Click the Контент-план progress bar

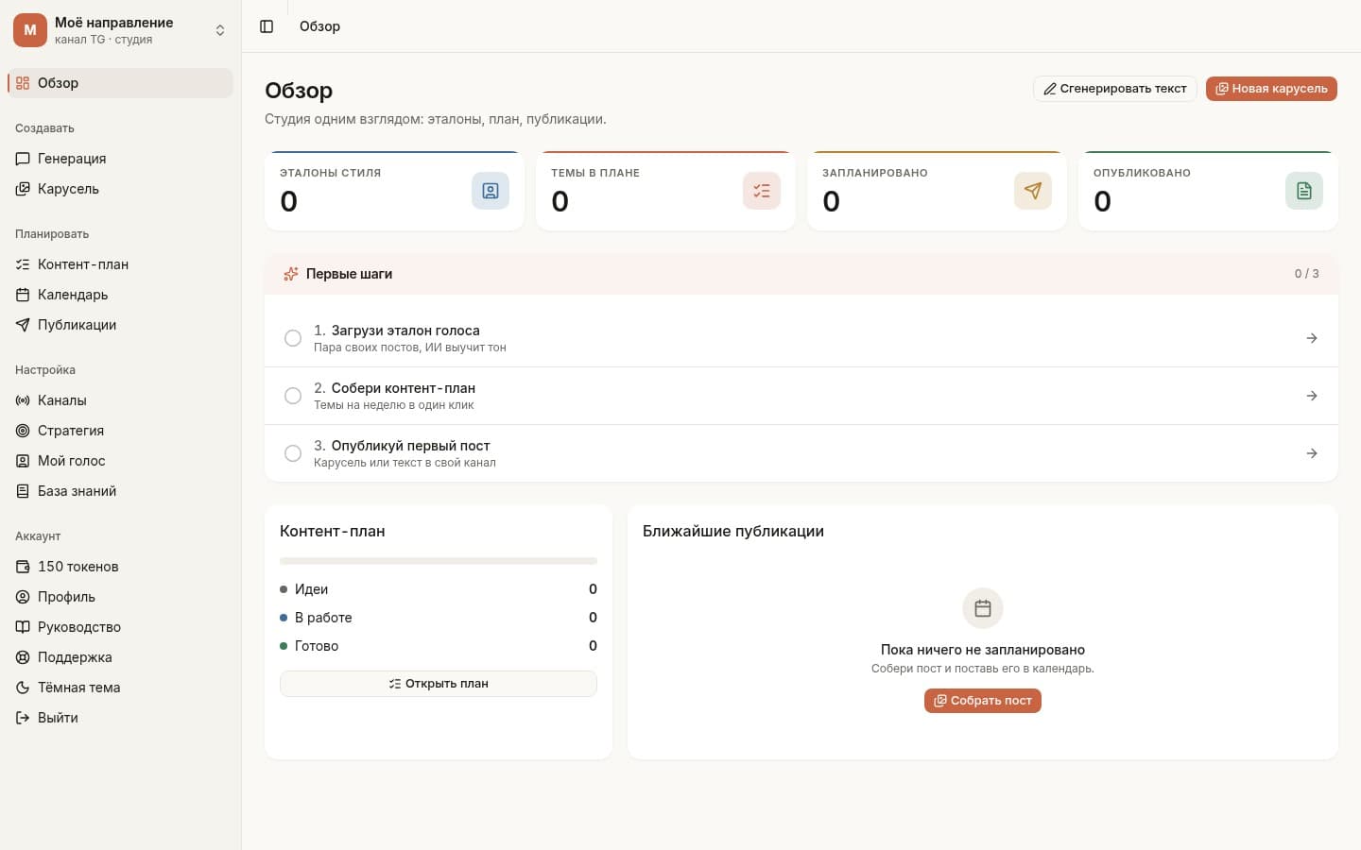(x=439, y=561)
